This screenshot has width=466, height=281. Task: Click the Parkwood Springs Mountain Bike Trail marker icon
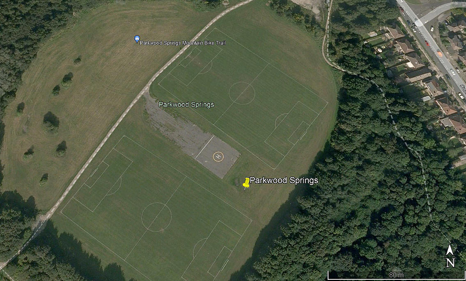tap(137, 39)
